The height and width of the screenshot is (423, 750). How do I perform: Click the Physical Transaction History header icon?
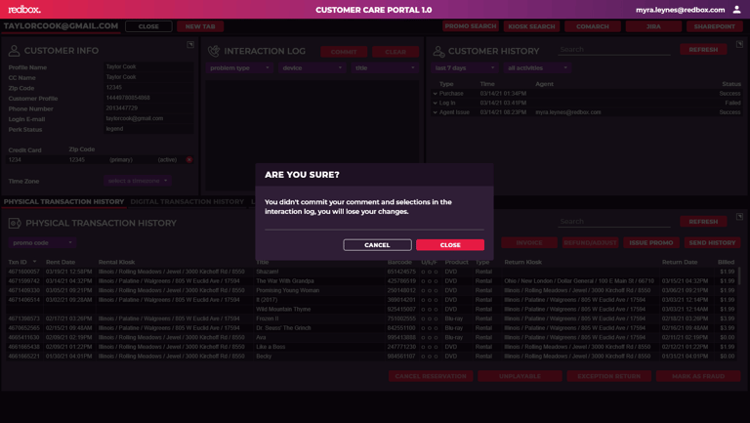(x=15, y=223)
